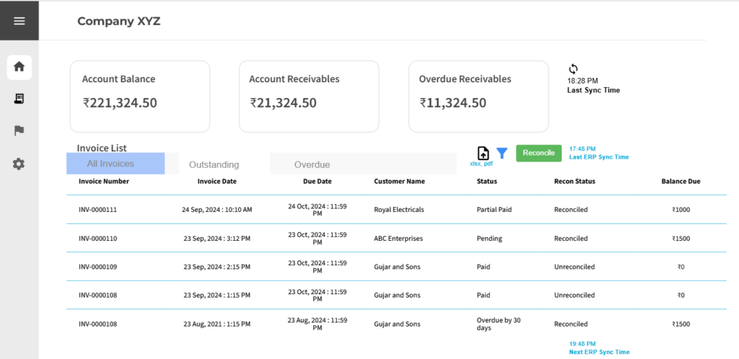Open the flag sidebar icon
This screenshot has height=359, width=739.
click(19, 130)
